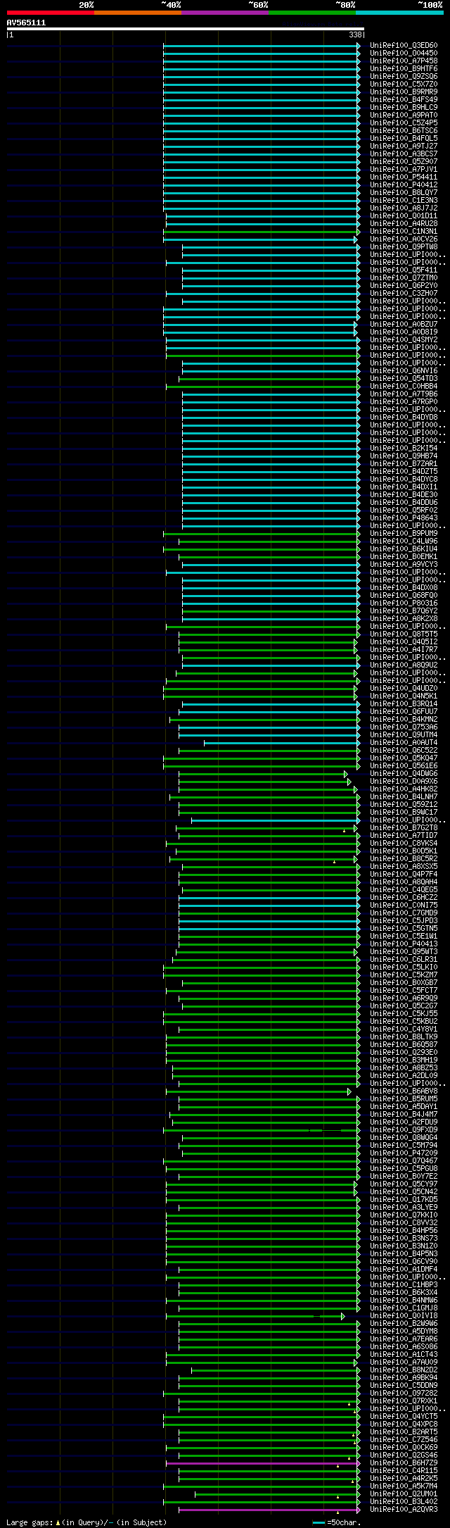The width and height of the screenshot is (450, 1528).
Task: Select label UniRef100_P54411
Action: click(404, 177)
